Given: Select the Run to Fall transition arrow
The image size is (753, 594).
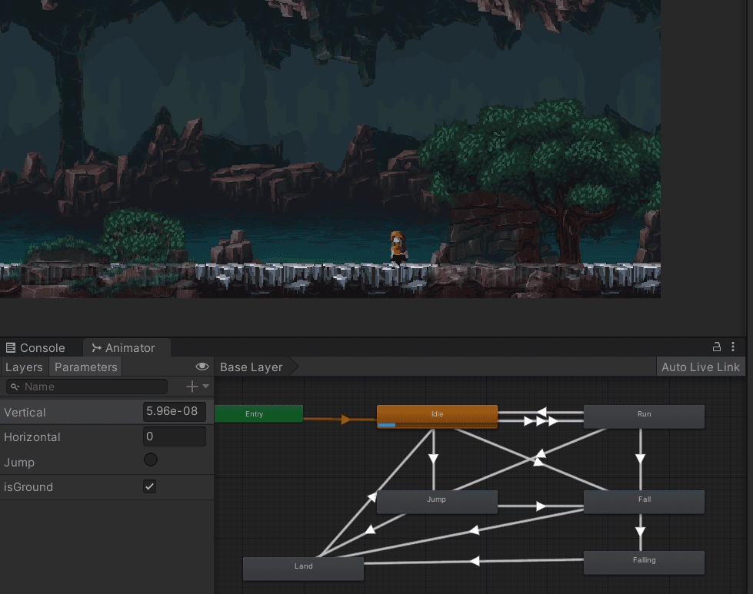Looking at the screenshot, I should (640, 460).
